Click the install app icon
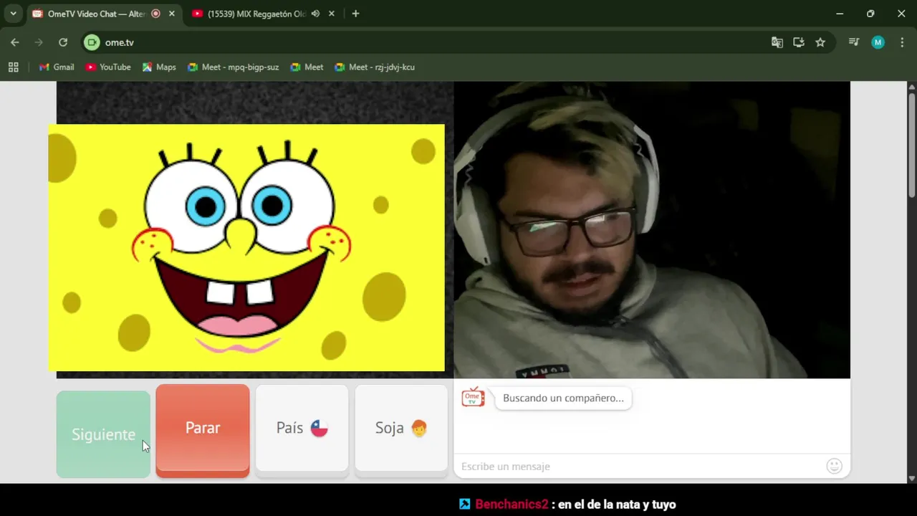 pyautogui.click(x=799, y=42)
